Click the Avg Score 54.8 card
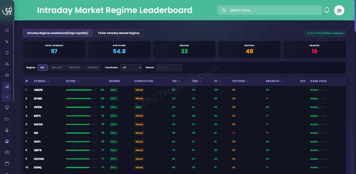356x174 pixels. 119,49
